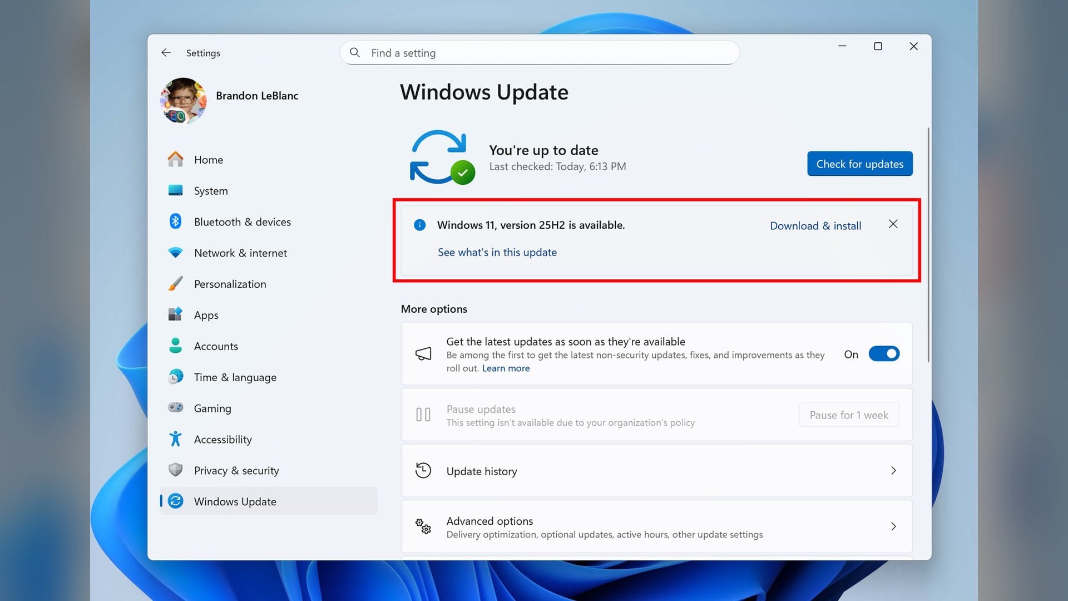This screenshot has width=1068, height=601.
Task: Open the Home icon in sidebar
Action: pyautogui.click(x=175, y=159)
